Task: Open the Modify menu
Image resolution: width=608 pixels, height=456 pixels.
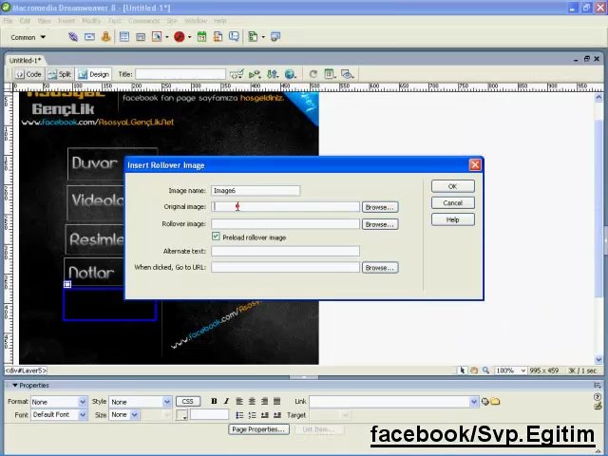Action: [x=91, y=21]
